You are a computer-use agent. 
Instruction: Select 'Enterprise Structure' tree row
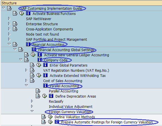click(42, 24)
